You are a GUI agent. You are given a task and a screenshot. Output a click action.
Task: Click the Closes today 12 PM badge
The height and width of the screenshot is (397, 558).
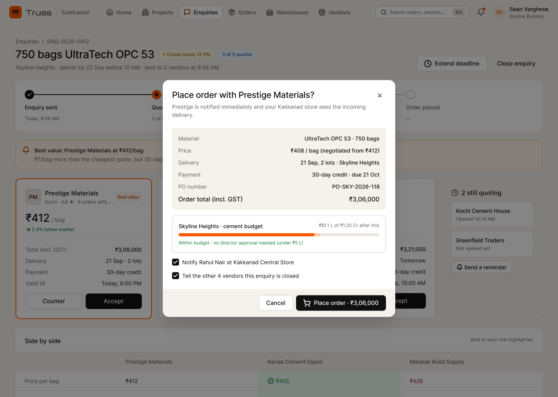coord(186,54)
